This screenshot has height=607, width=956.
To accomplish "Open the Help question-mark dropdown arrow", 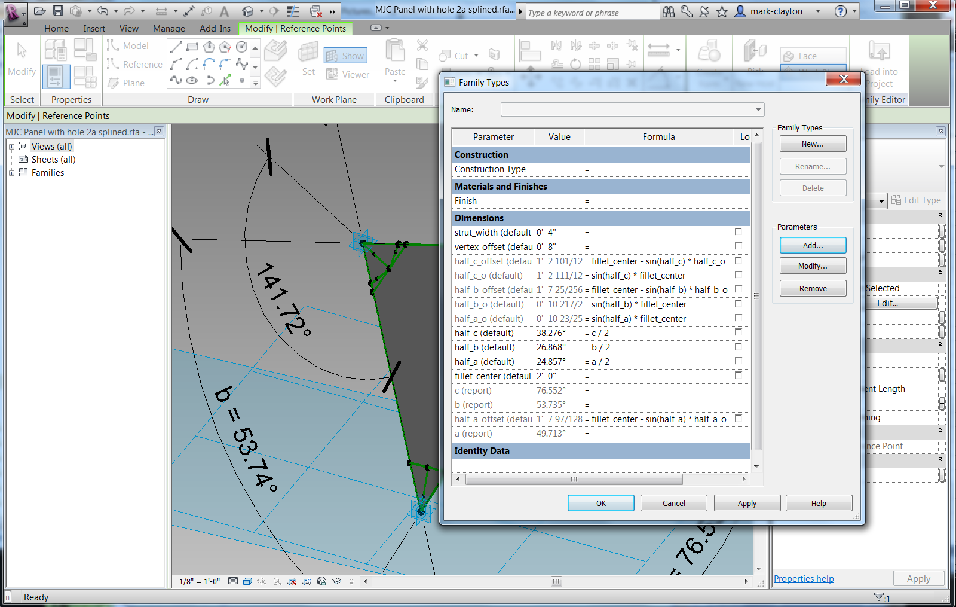I will pos(854,11).
